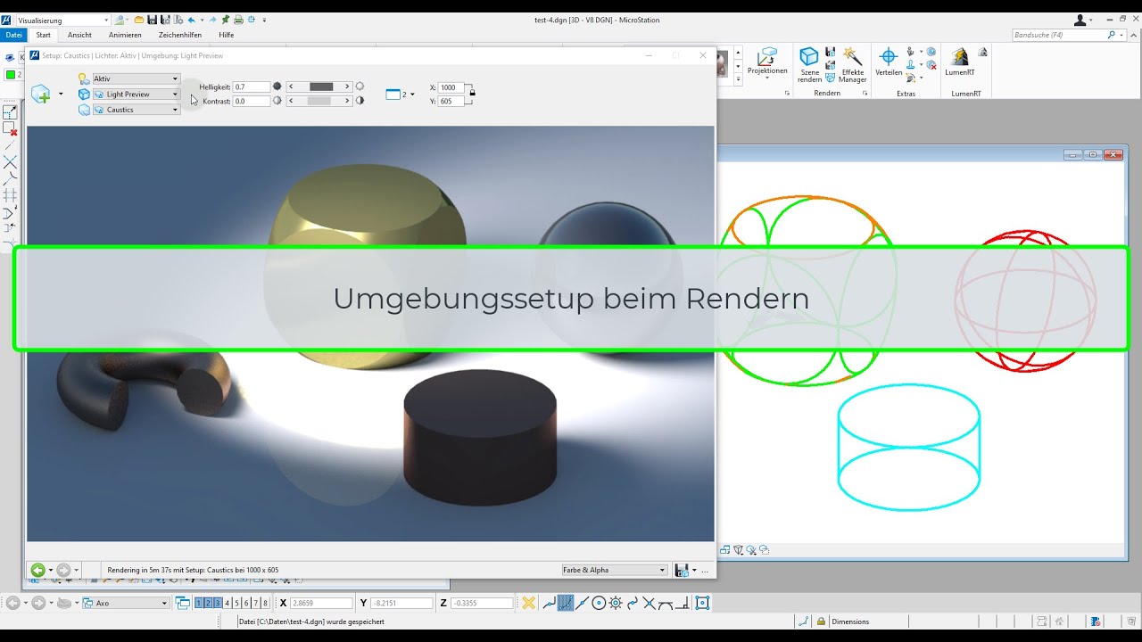Click the Datei menu tab

(13, 35)
